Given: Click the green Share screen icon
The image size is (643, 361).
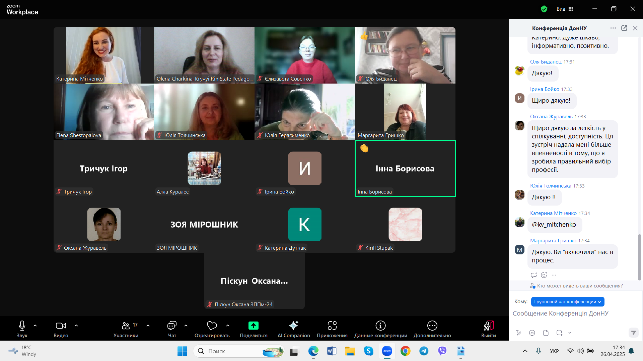Looking at the screenshot, I should (253, 326).
